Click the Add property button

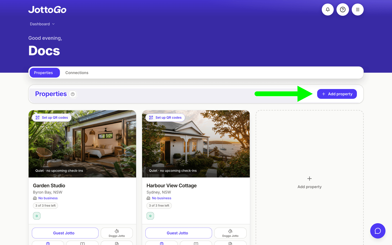[337, 94]
